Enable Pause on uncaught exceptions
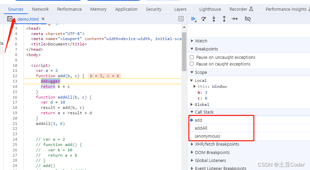 [192, 57]
